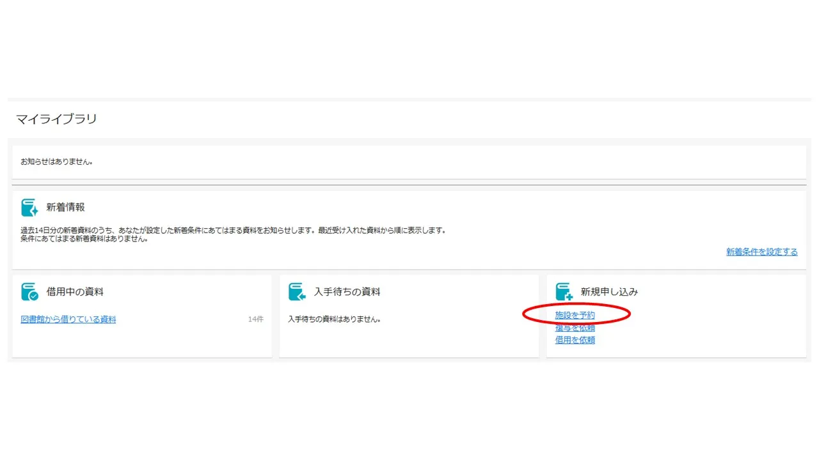Click the 新規申し込み book-with-plus icon

click(564, 292)
